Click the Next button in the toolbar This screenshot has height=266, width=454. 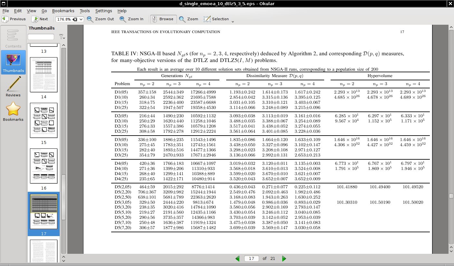(40, 19)
